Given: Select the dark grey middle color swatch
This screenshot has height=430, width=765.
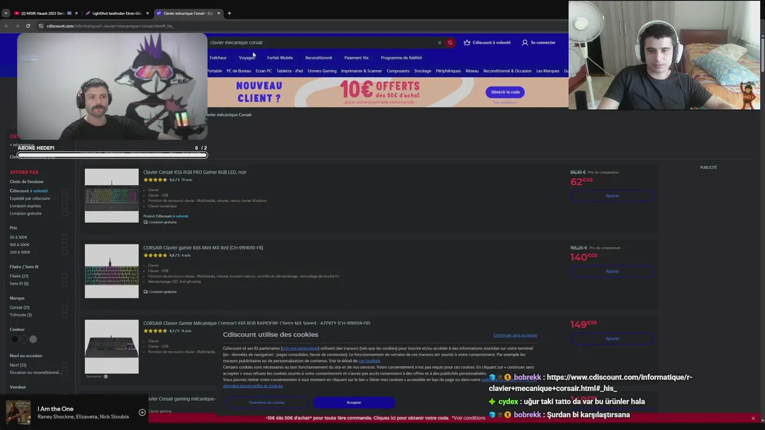Looking at the screenshot, I should pyautogui.click(x=23, y=339).
